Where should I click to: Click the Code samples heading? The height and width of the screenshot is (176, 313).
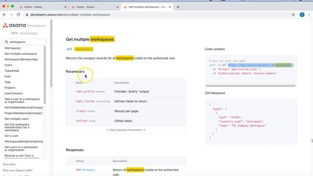(215, 49)
